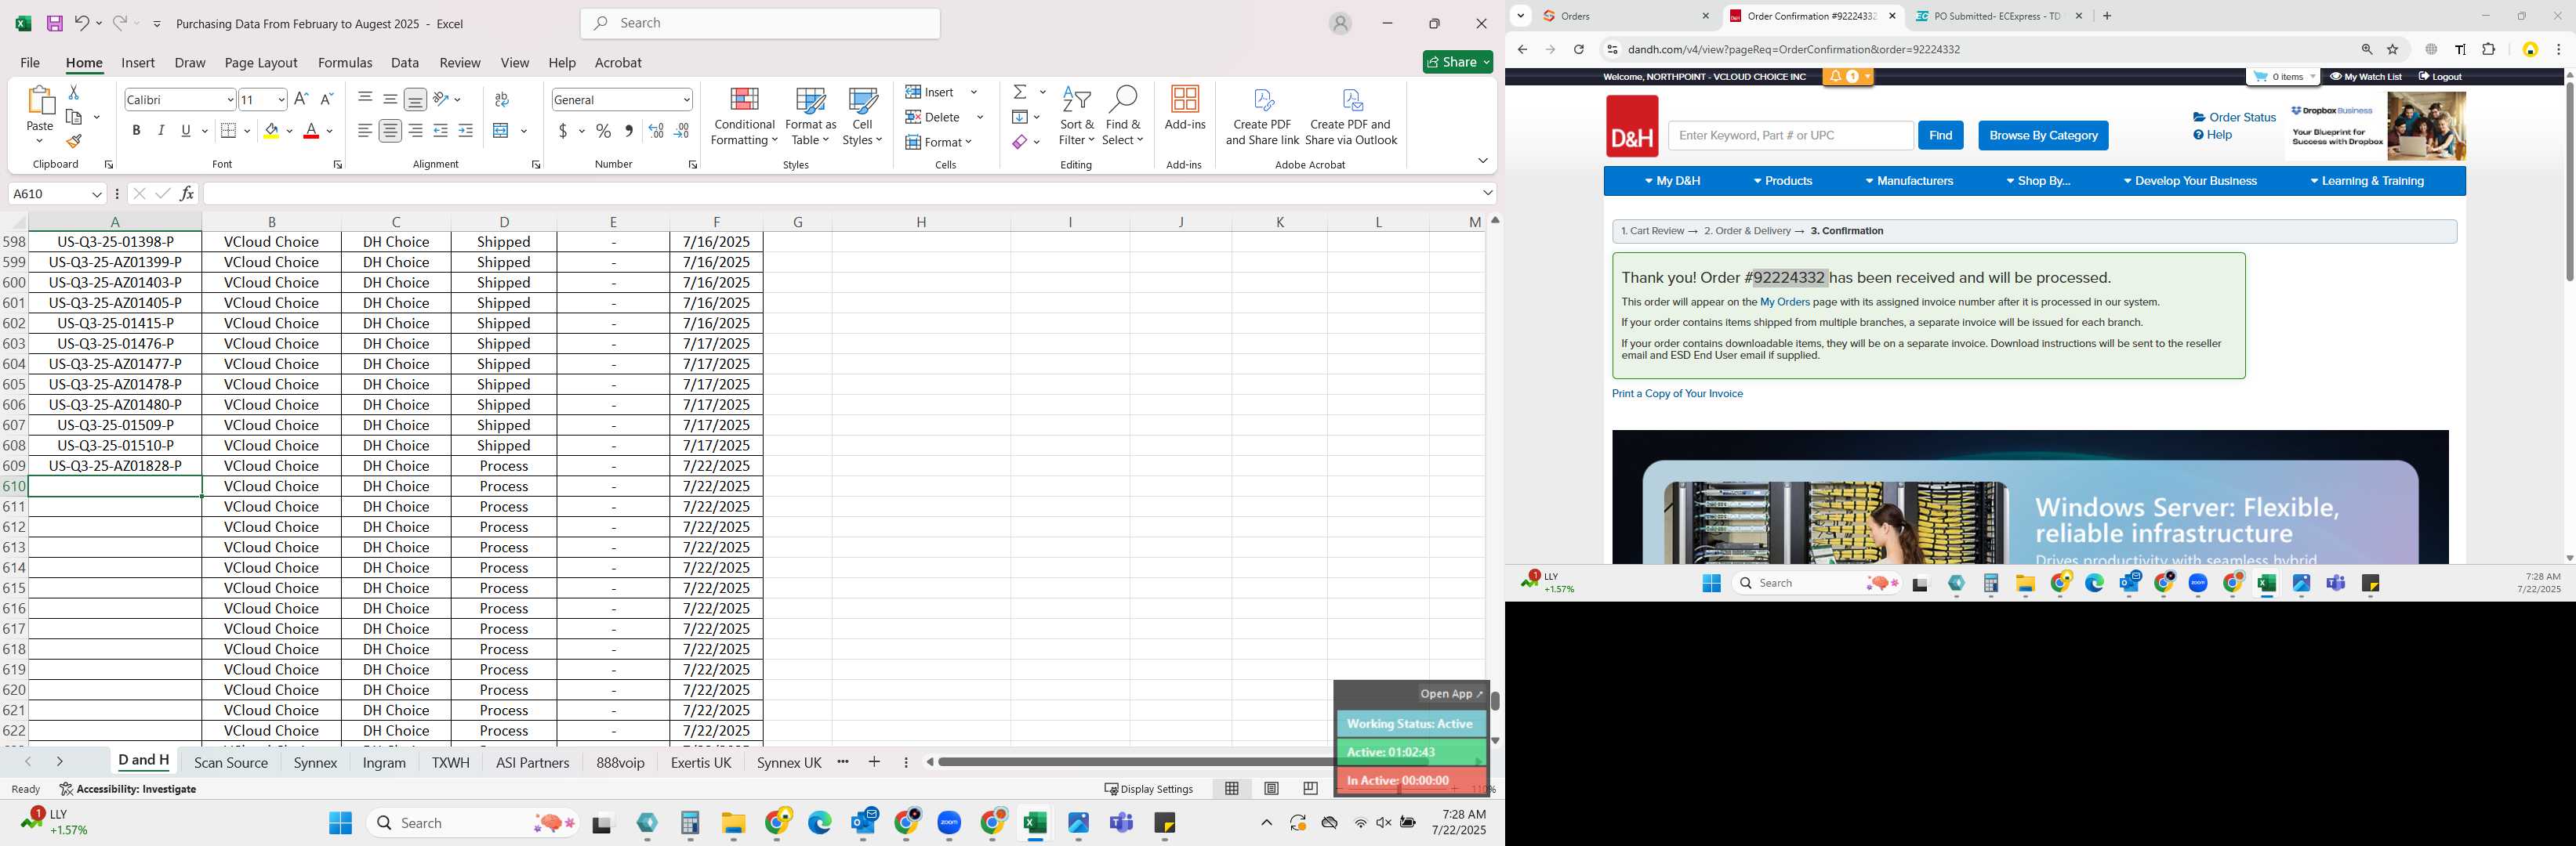The width and height of the screenshot is (2576, 846).
Task: Click the Find button on D&H site
Action: pos(1940,135)
